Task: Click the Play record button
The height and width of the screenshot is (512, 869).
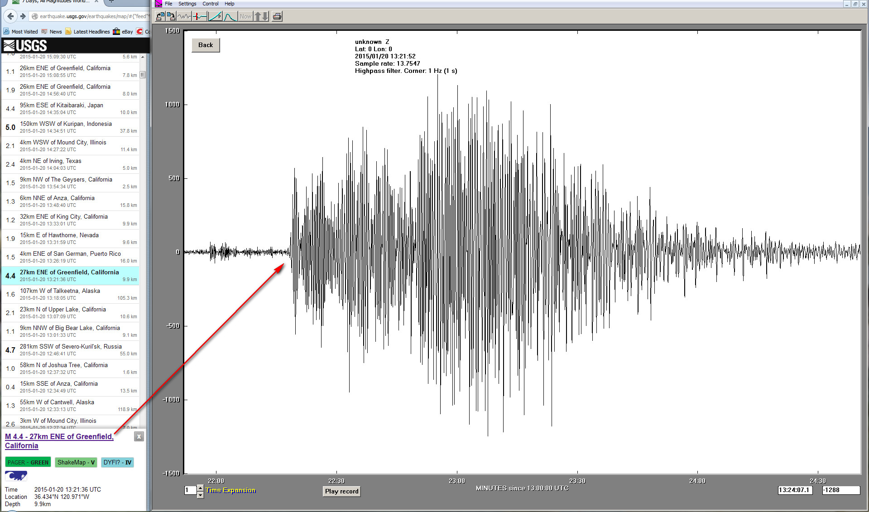Action: [x=341, y=491]
